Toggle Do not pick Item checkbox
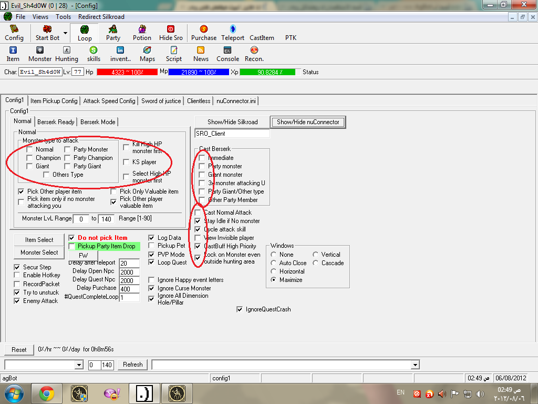538x404 pixels. (71, 238)
